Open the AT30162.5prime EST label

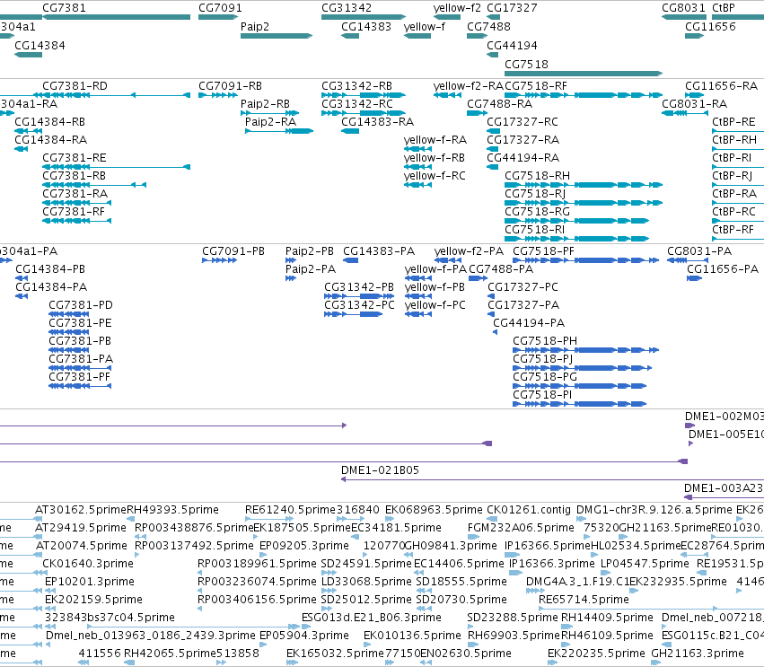pyautogui.click(x=81, y=510)
